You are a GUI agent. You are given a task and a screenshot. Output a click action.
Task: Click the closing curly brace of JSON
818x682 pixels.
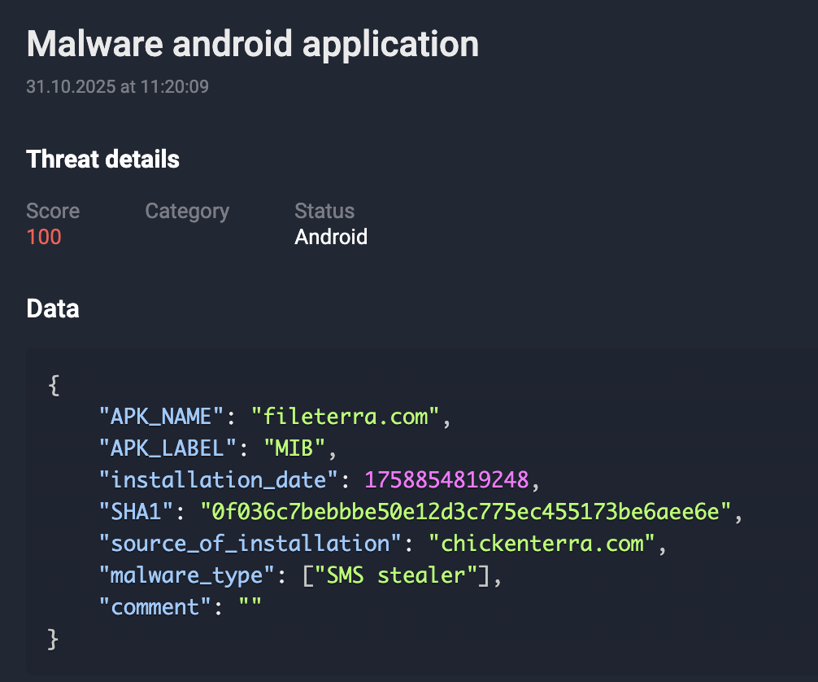click(54, 639)
